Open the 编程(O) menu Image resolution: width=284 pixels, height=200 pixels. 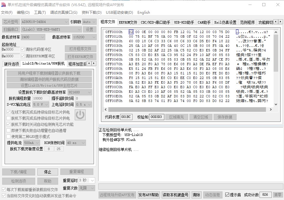point(23,12)
